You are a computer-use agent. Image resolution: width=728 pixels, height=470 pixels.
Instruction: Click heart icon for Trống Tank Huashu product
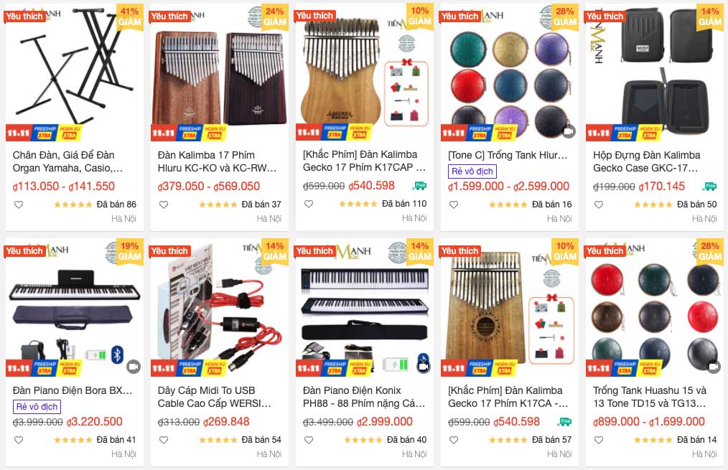tap(599, 440)
